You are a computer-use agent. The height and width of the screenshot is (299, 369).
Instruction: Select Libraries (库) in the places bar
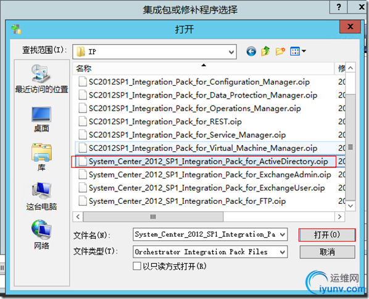(x=41, y=157)
